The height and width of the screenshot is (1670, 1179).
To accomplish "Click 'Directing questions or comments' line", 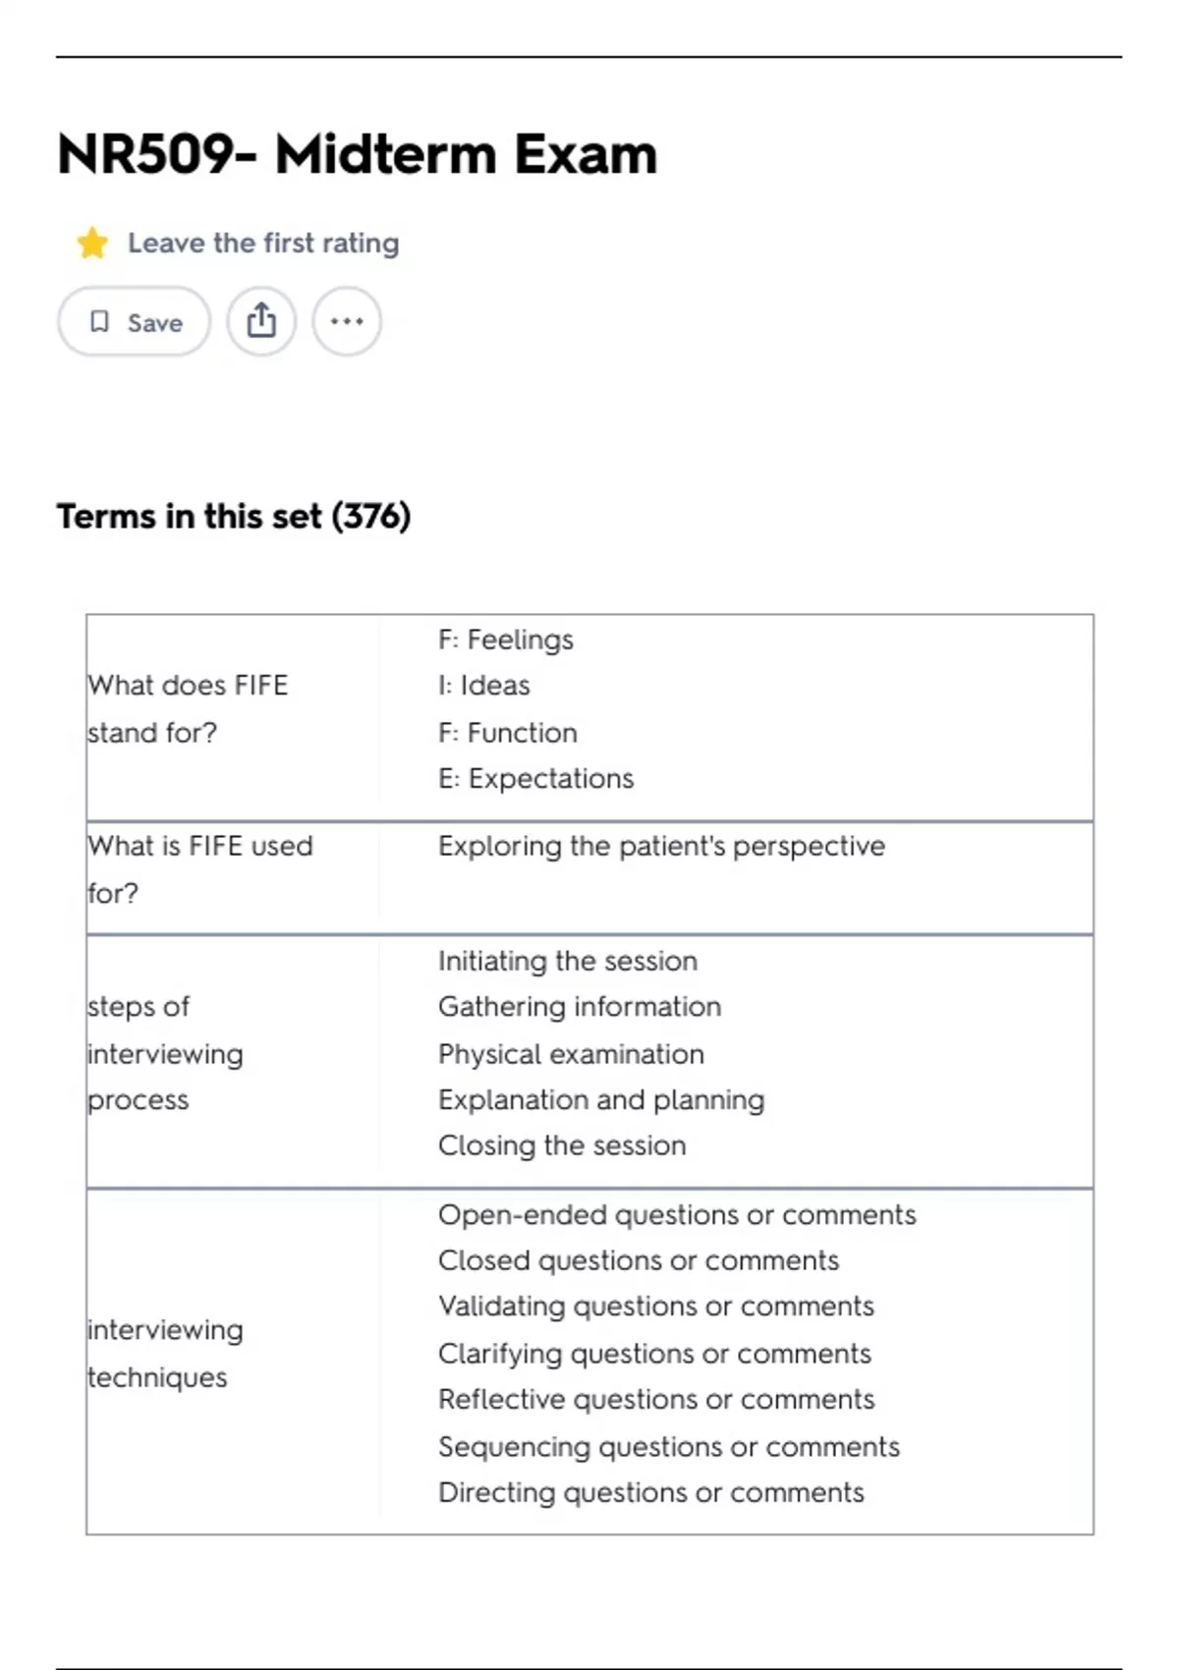I will coord(651,1492).
